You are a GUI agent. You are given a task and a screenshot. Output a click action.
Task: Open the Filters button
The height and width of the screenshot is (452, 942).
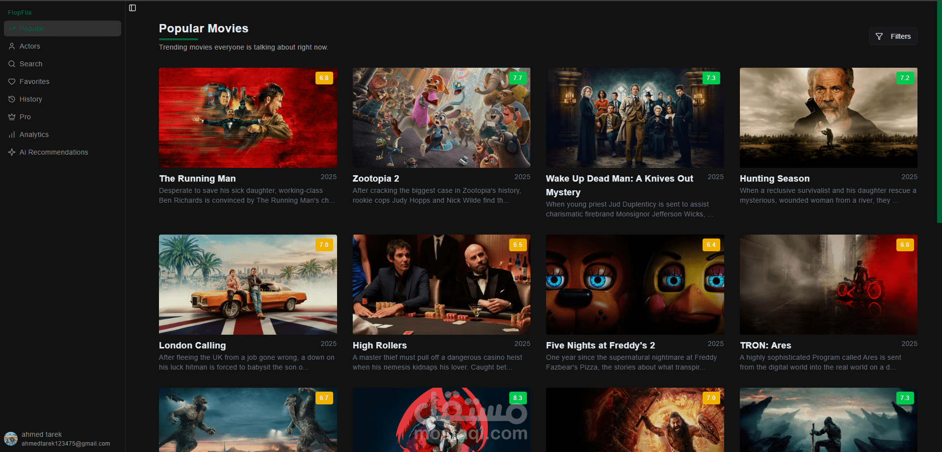[x=893, y=36]
